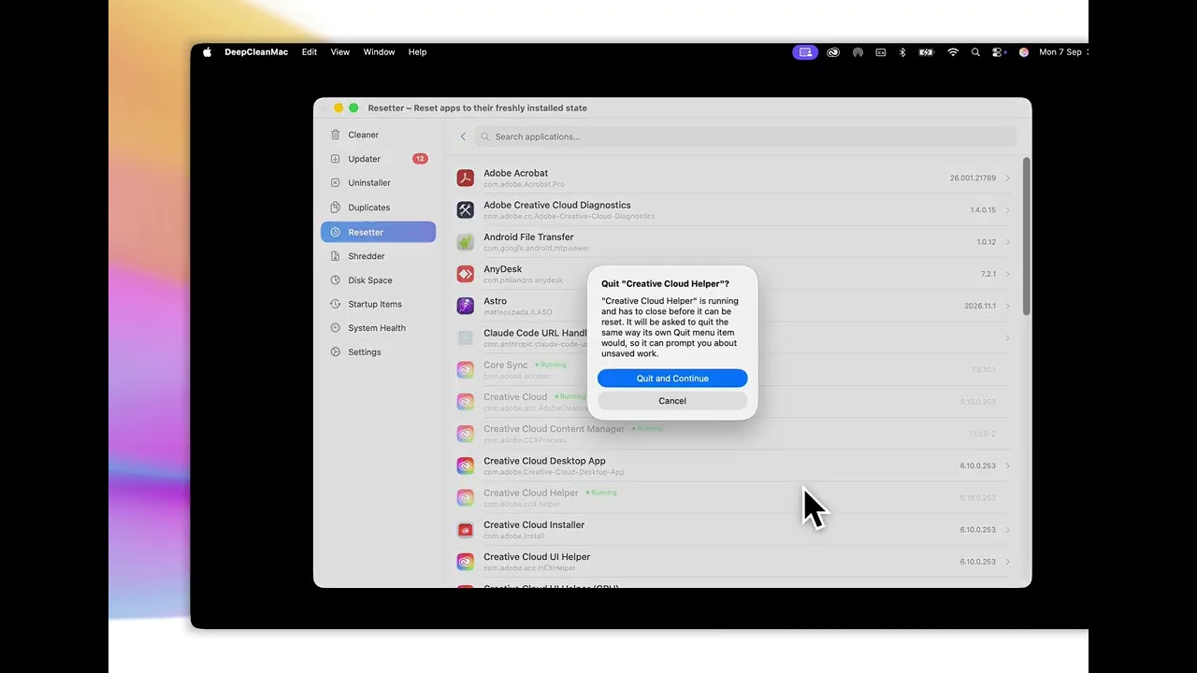Screen dimensions: 1197x673
Task: Click Quit and Continue button
Action: click(672, 379)
